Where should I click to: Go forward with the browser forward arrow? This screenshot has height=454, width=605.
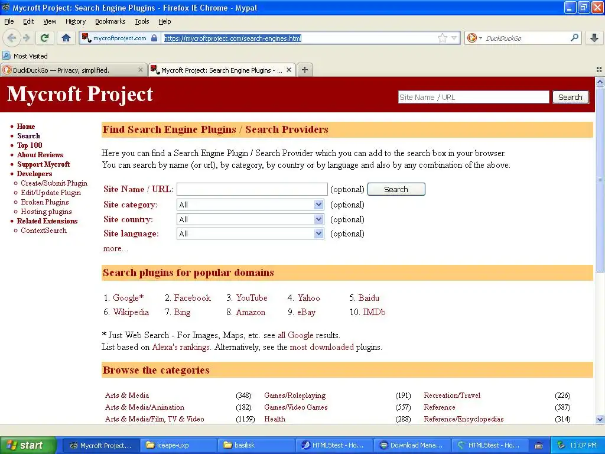27,38
